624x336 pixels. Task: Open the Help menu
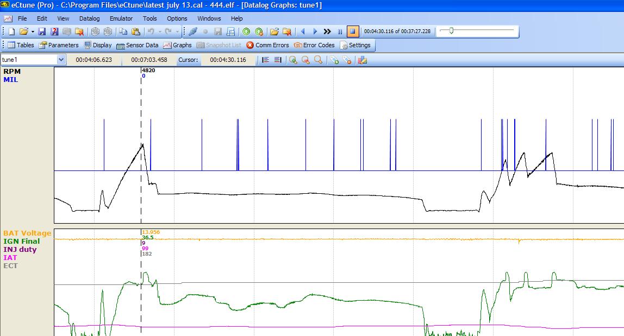click(x=236, y=18)
